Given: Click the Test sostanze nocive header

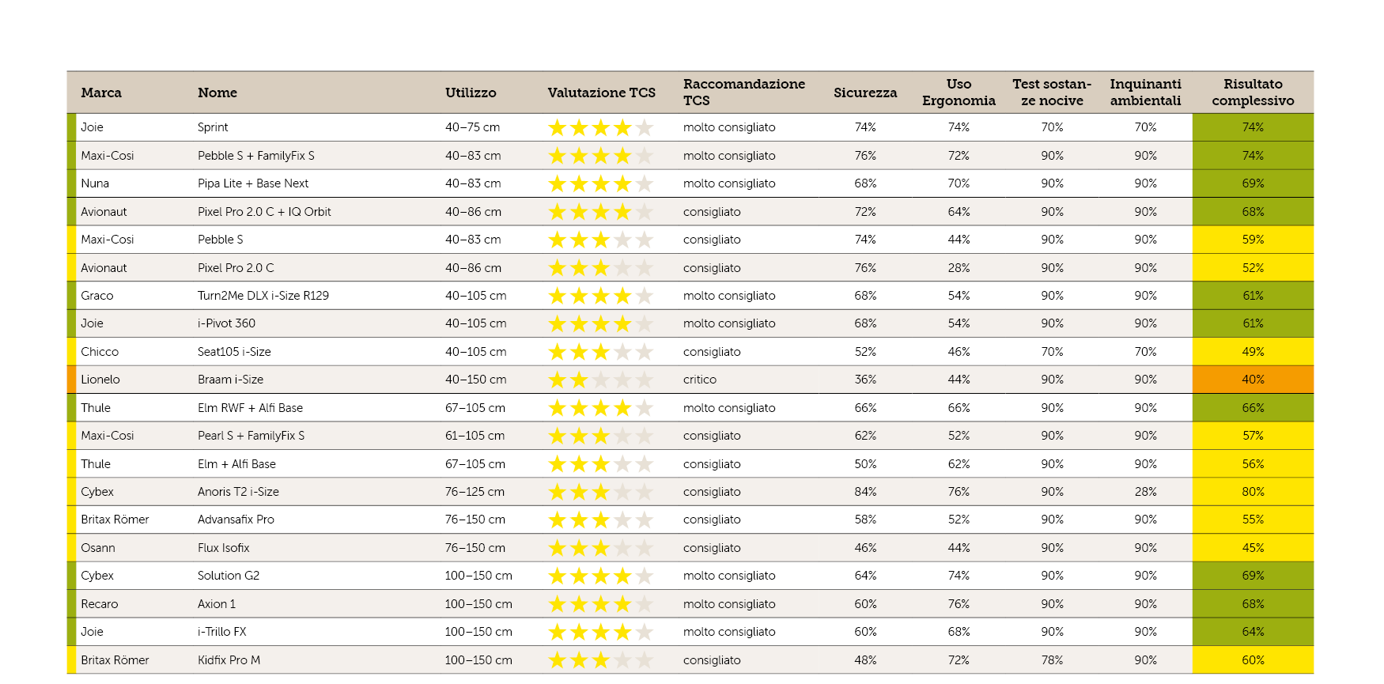Looking at the screenshot, I should [x=1052, y=93].
